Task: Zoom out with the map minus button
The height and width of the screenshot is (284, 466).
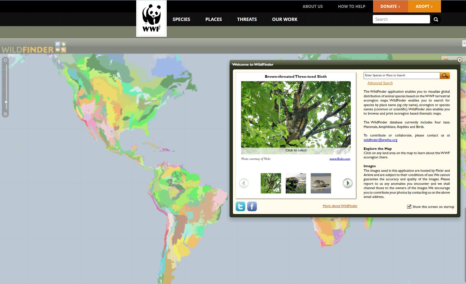Action: pos(5,114)
